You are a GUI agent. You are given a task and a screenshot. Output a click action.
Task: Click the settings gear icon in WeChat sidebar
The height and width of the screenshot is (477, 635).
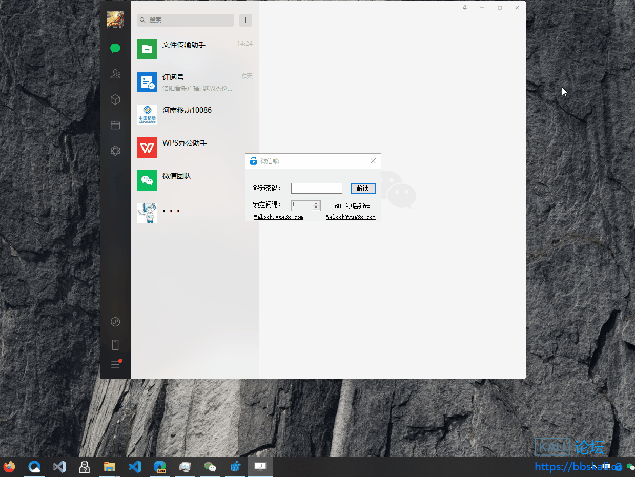[x=115, y=151]
